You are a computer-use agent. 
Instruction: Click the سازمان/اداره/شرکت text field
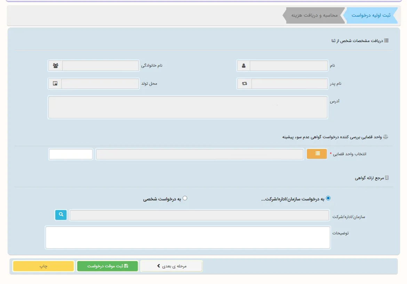click(x=199, y=215)
